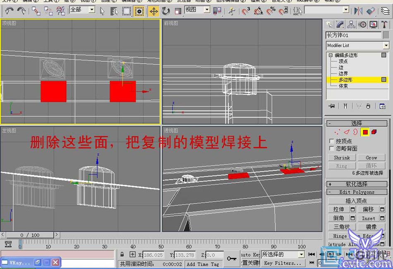The width and height of the screenshot is (393, 269).
Task: Select 体素 sub-object level in stack
Action: [x=343, y=86]
